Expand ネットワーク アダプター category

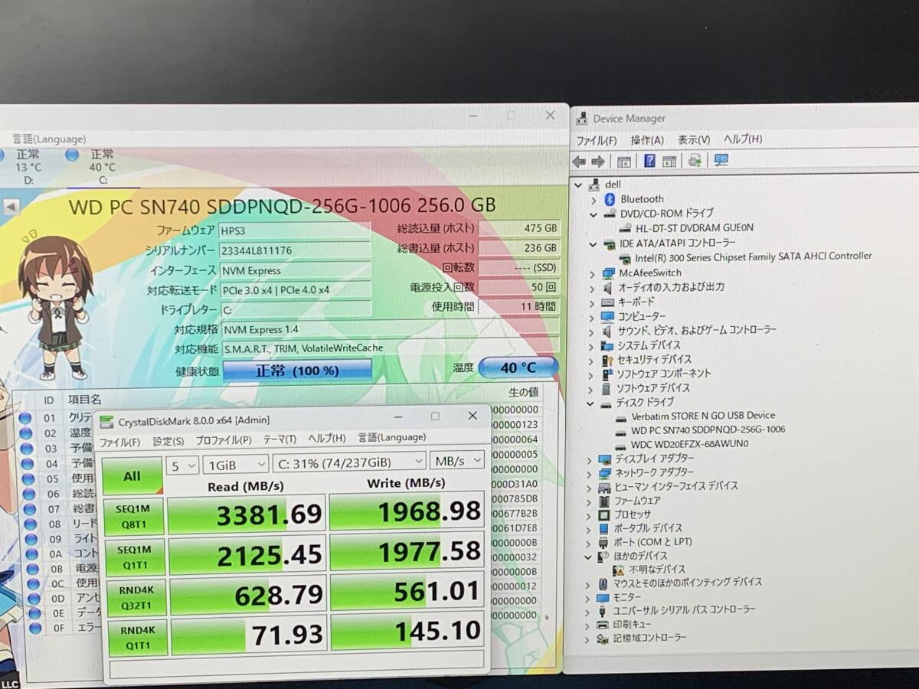pos(589,474)
